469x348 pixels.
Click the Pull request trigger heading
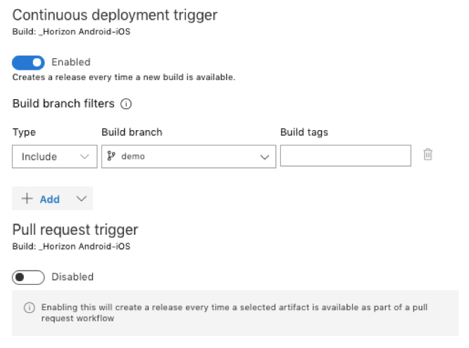coord(75,230)
